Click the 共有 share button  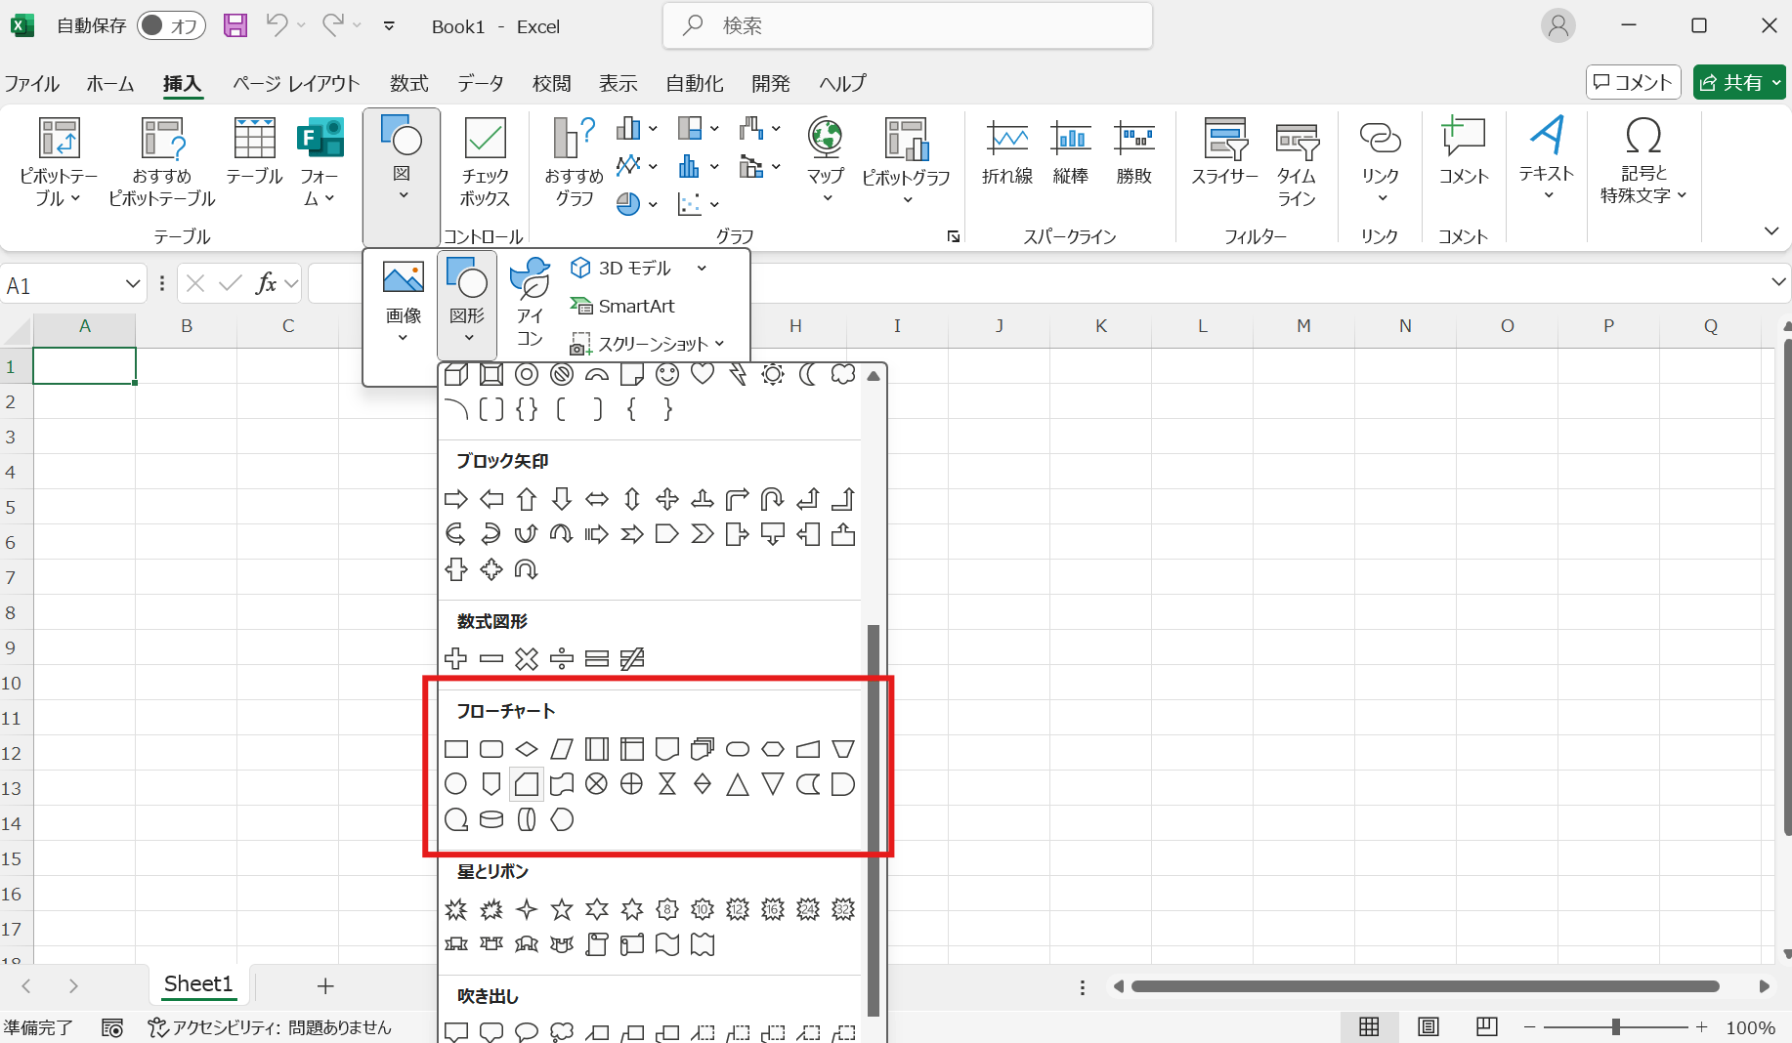click(x=1738, y=81)
